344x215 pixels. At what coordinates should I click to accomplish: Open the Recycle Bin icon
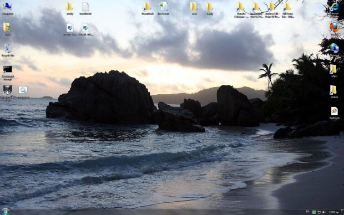click(x=8, y=48)
